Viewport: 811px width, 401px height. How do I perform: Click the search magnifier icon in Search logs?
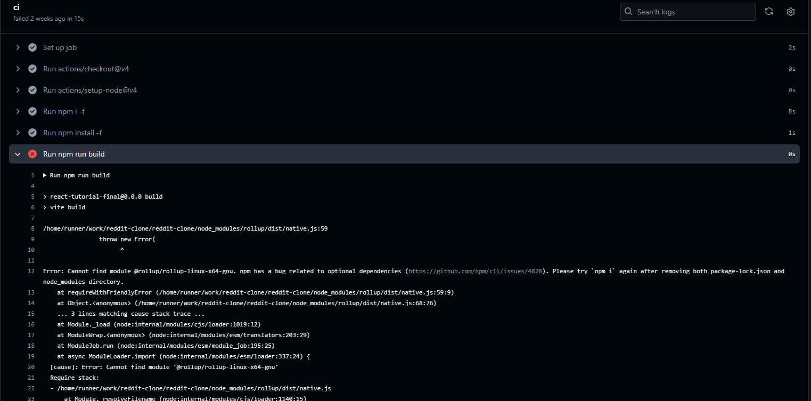coord(629,11)
